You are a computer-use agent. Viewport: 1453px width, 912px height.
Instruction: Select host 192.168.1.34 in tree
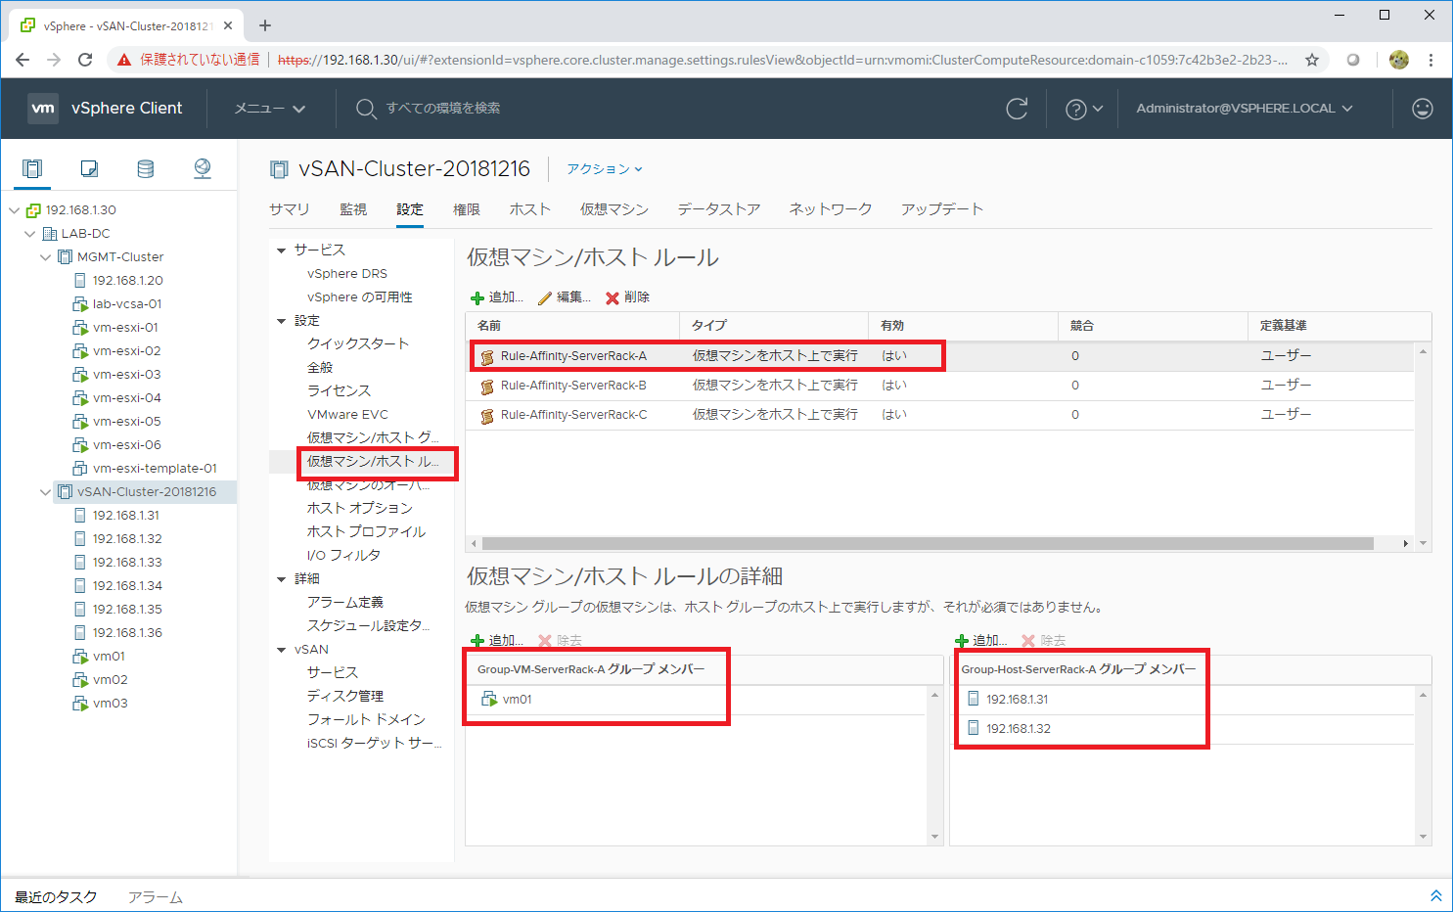click(127, 586)
